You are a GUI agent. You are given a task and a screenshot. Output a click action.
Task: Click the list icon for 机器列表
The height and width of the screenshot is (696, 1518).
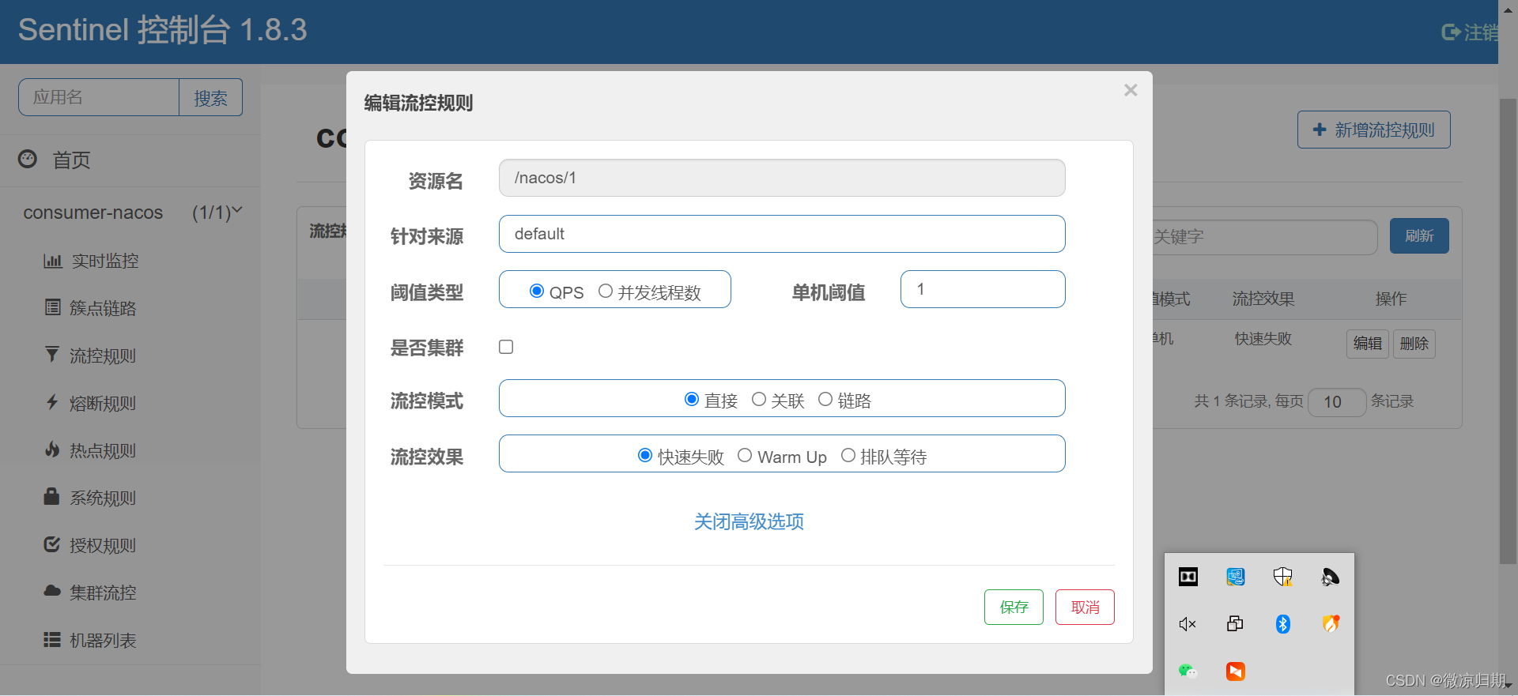coord(52,639)
